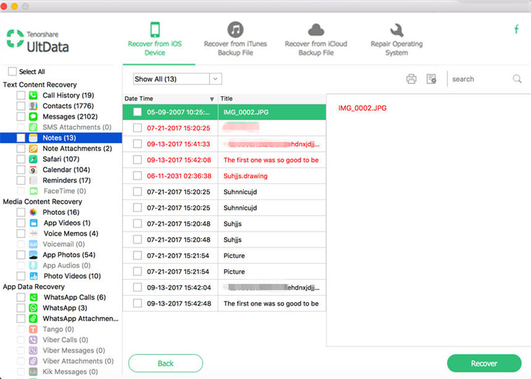Click the Photos flower icon
Screen dimensions: 531x379
point(33,212)
